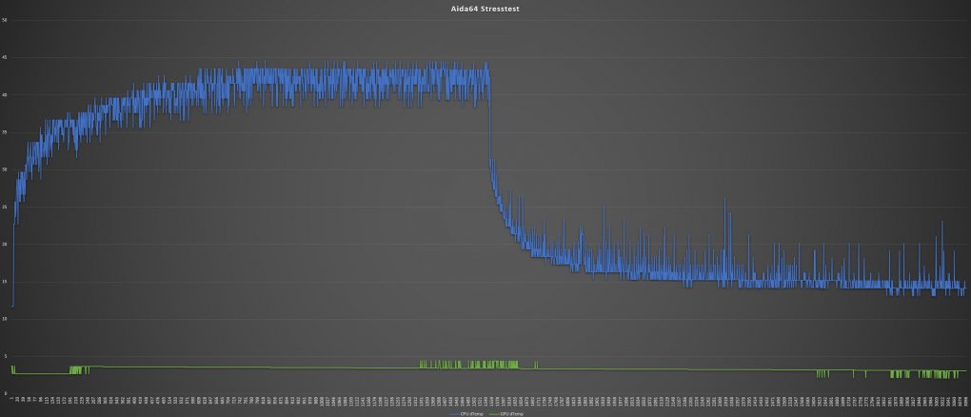Click the 5 label on the y-axis
The image size is (971, 417).
5,356
